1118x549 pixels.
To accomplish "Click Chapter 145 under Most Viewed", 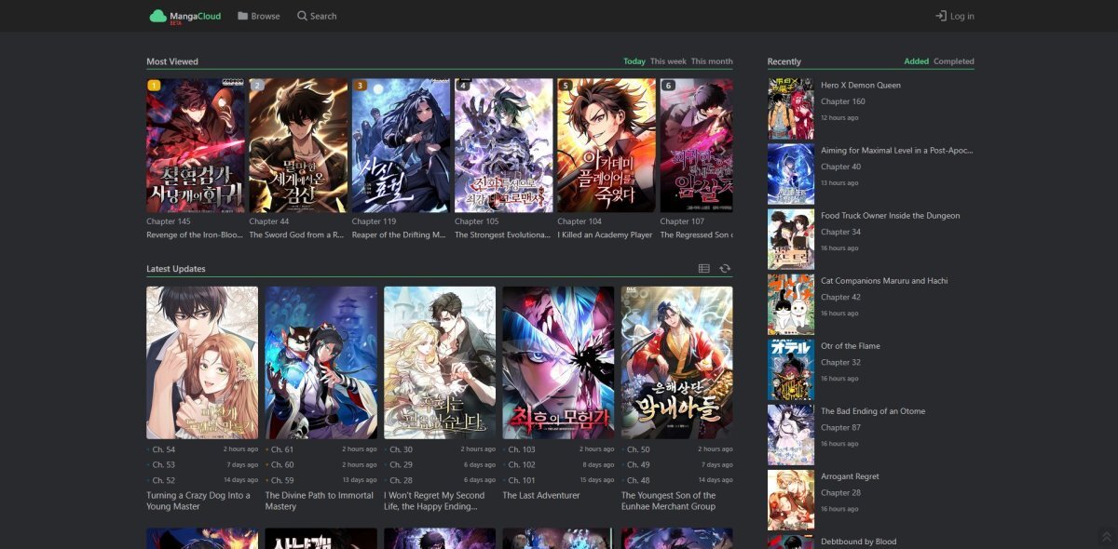I will pyautogui.click(x=169, y=221).
